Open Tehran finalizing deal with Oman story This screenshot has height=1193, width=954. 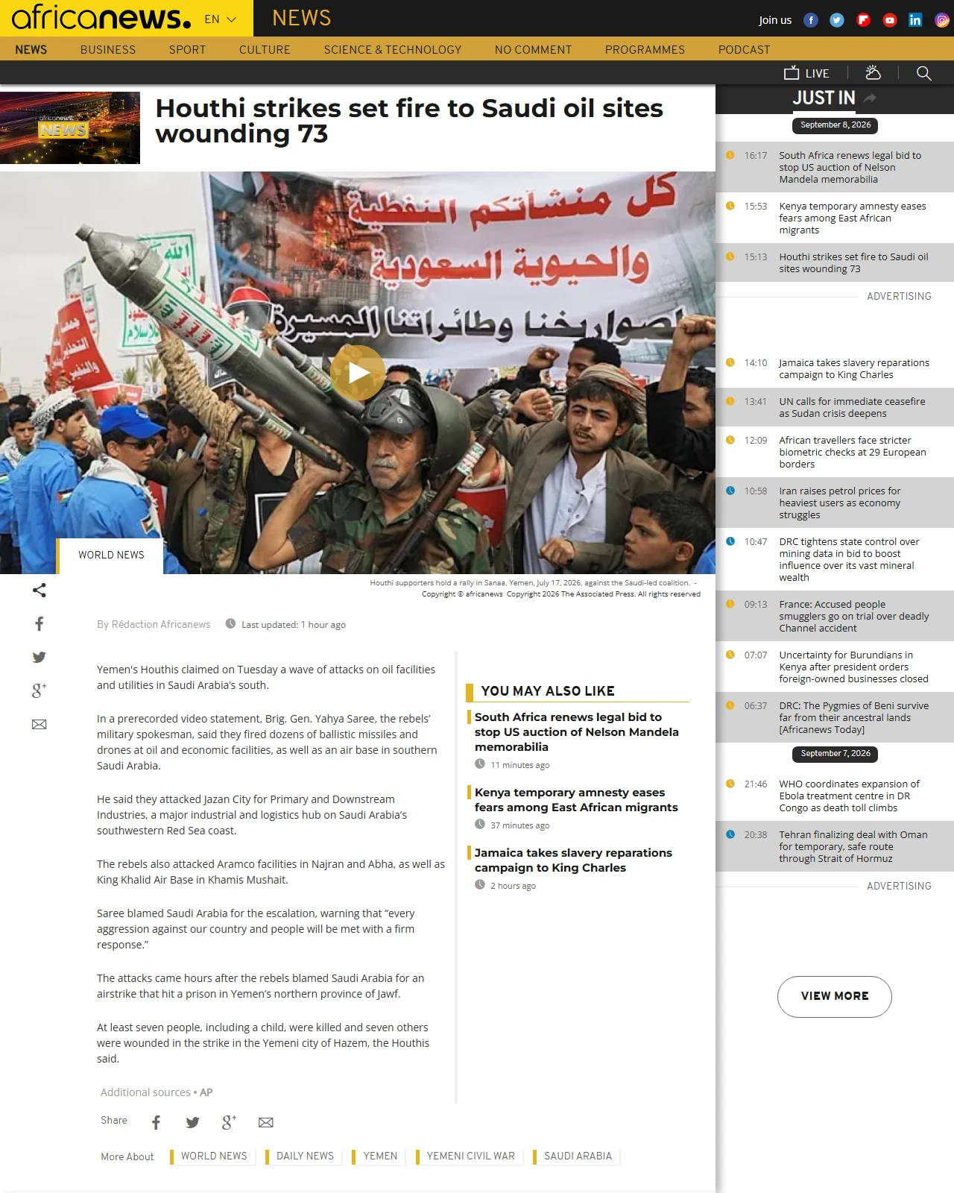click(x=853, y=846)
